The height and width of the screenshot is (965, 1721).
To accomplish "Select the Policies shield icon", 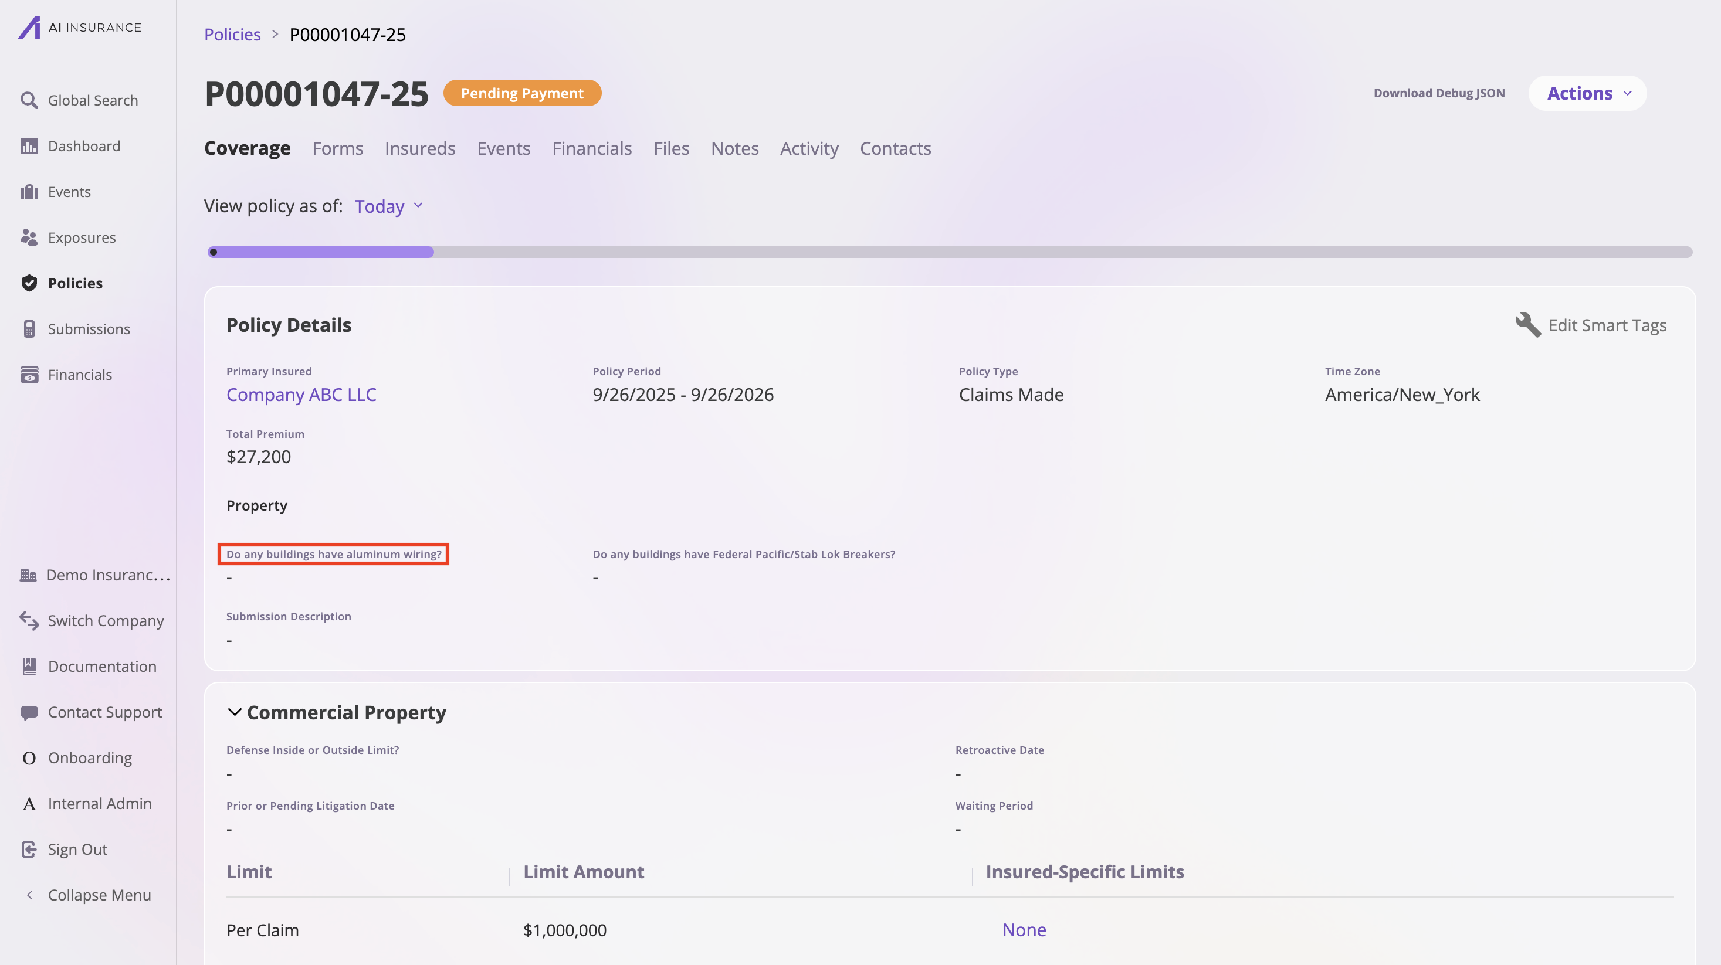I will click(29, 283).
